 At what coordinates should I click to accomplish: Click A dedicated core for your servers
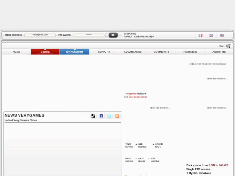pyautogui.click(x=208, y=64)
